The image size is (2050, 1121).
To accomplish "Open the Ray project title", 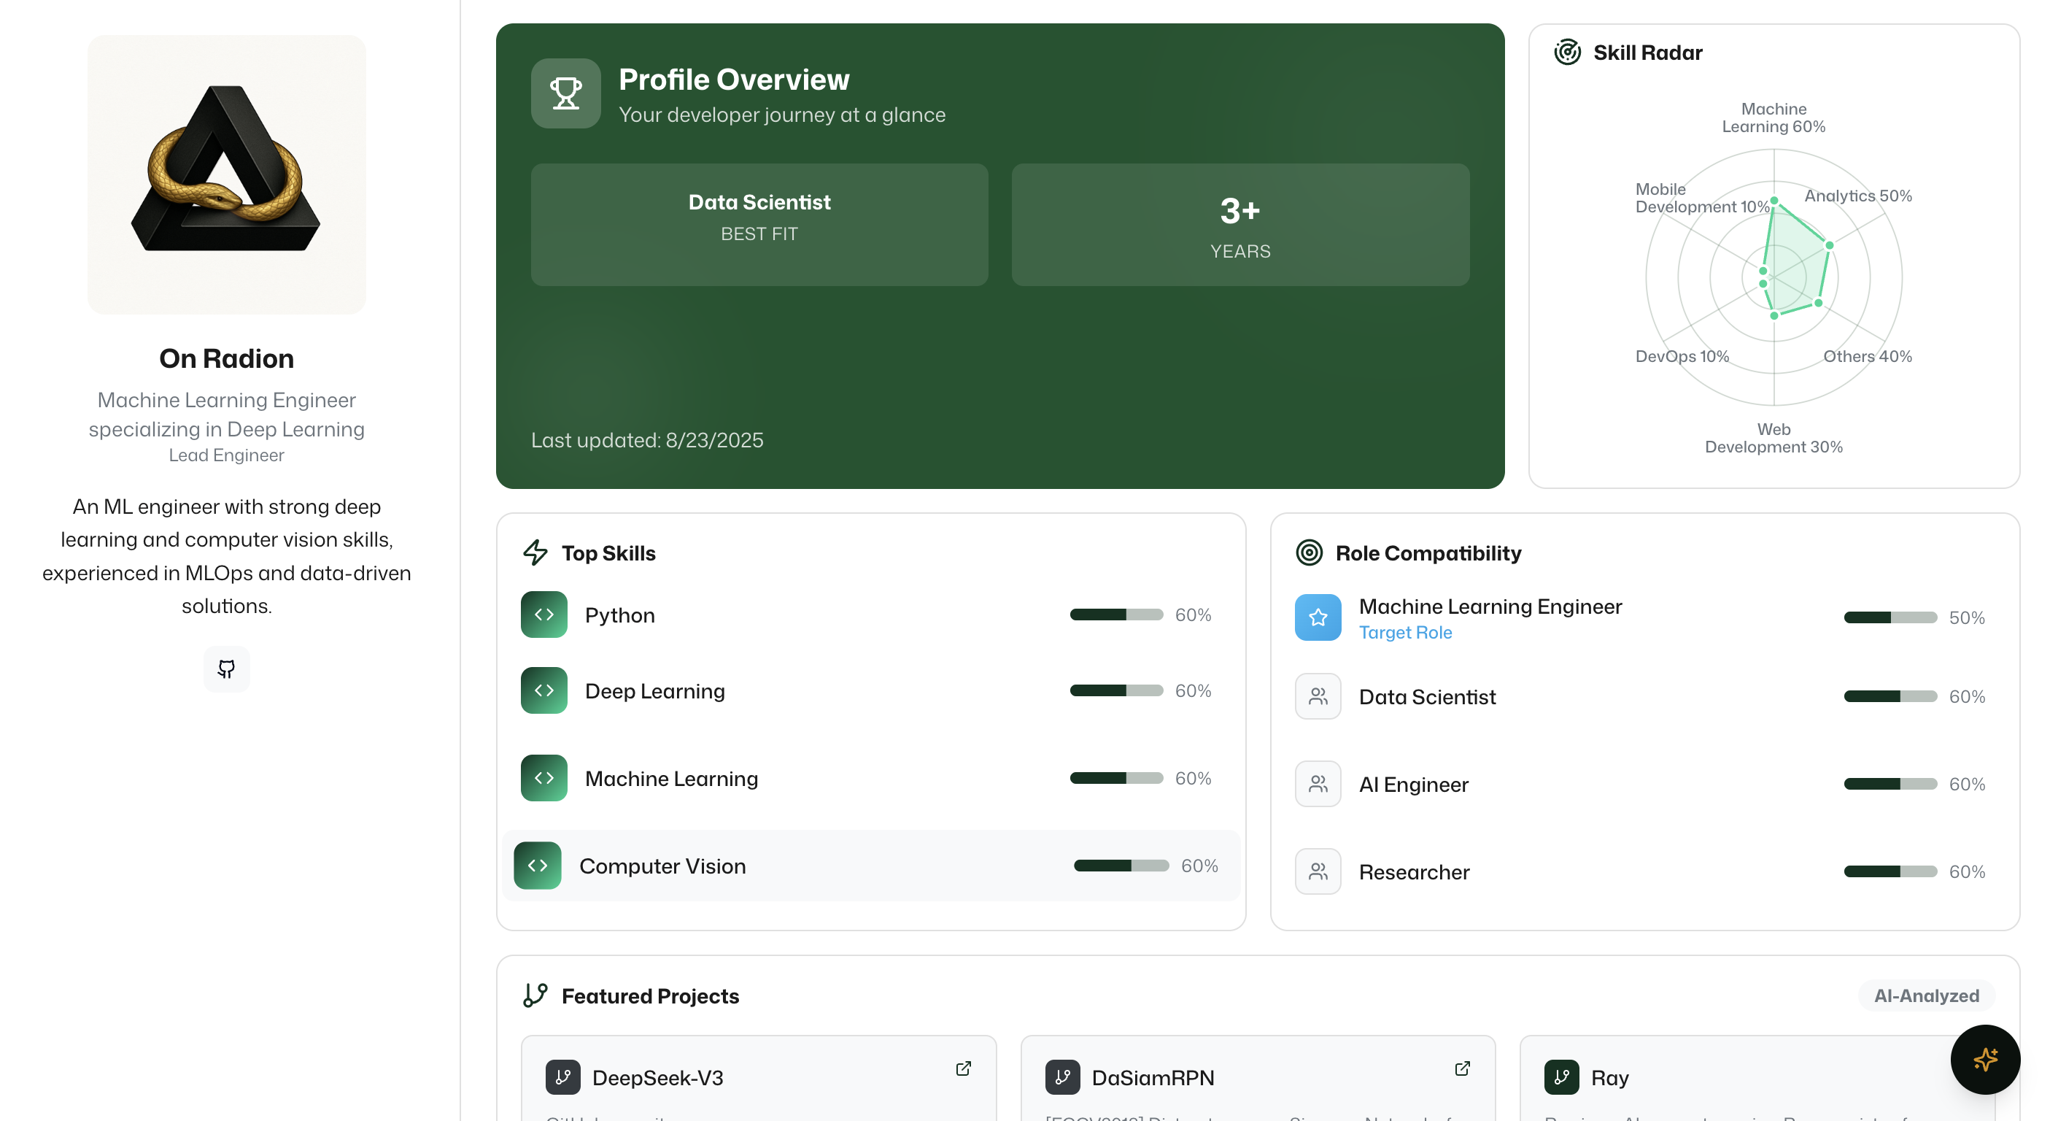I will (1610, 1078).
